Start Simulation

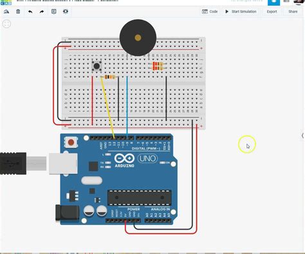coord(241,12)
